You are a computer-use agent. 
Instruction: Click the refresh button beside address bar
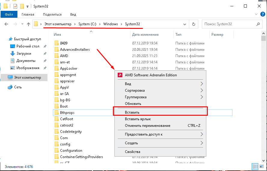tap(194, 24)
